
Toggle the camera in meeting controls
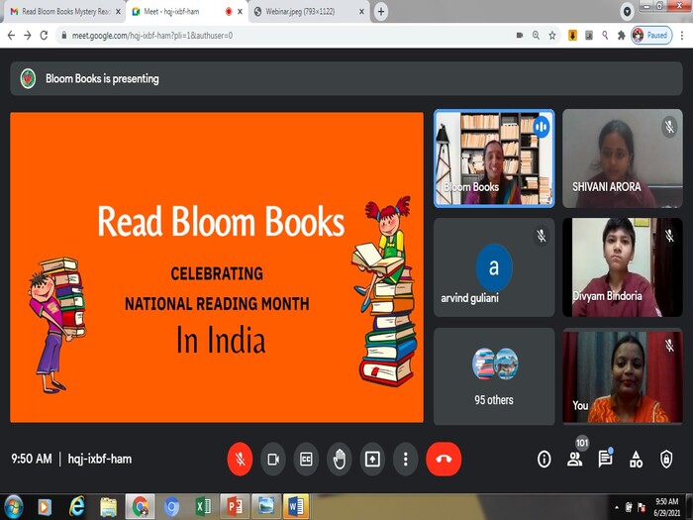[273, 459]
